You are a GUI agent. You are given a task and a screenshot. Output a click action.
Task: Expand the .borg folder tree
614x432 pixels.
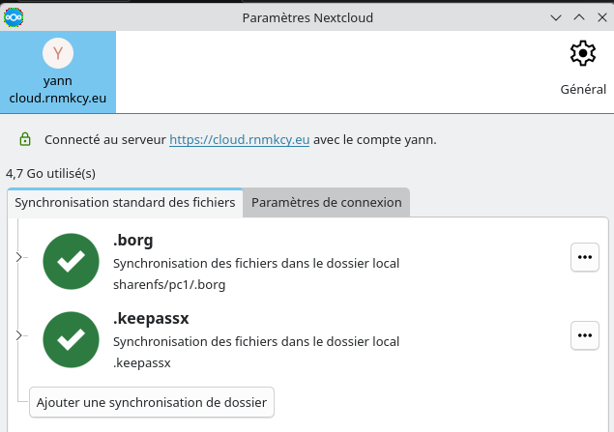click(19, 257)
